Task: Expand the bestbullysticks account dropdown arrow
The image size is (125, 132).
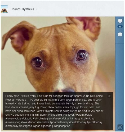Action: 36,9
